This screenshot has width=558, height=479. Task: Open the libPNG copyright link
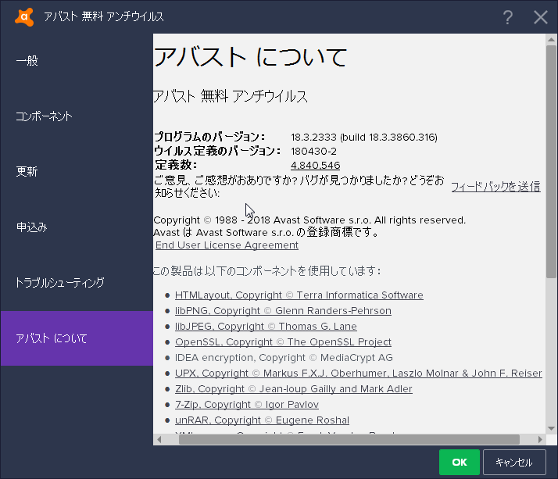[x=283, y=311]
